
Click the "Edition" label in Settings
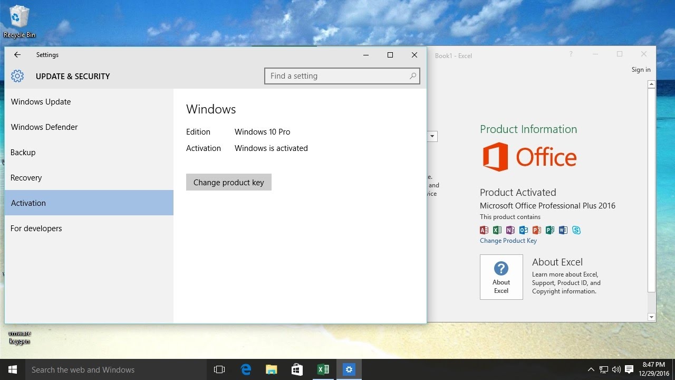(198, 132)
